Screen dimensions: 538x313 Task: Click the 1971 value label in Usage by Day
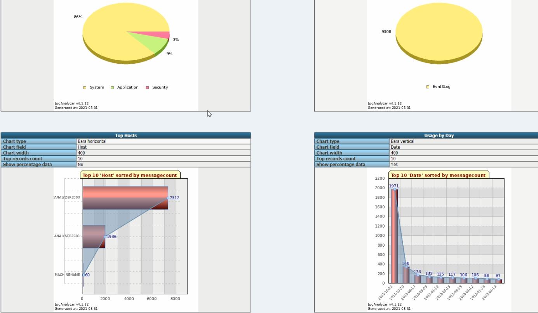(394, 186)
